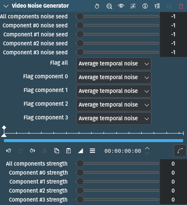The image size is (187, 205).
Task: Click the All components strength slider
Action: 118,163
